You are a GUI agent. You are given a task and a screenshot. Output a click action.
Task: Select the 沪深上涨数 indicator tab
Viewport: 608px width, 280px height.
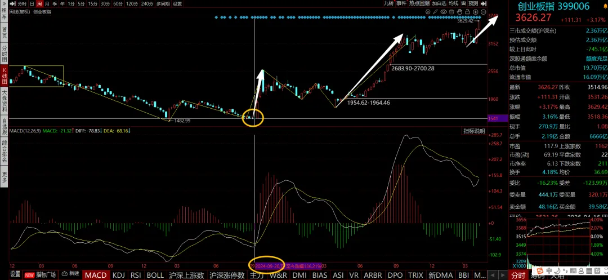pos(186,275)
